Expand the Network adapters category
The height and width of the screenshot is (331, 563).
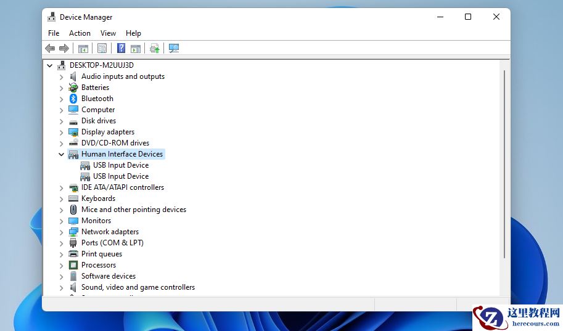(62, 232)
